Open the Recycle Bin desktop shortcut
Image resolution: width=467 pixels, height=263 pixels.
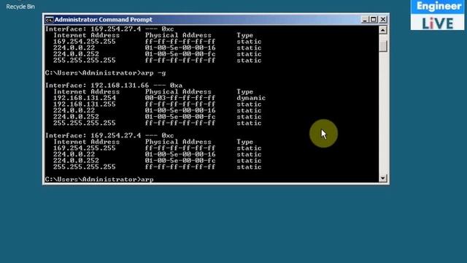pos(20,7)
